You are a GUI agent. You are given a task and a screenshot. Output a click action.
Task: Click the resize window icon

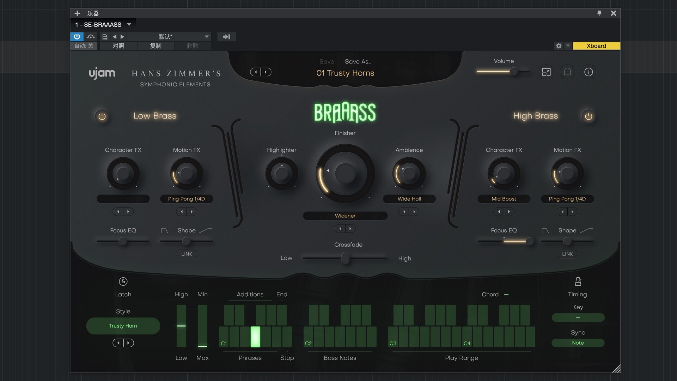click(546, 72)
